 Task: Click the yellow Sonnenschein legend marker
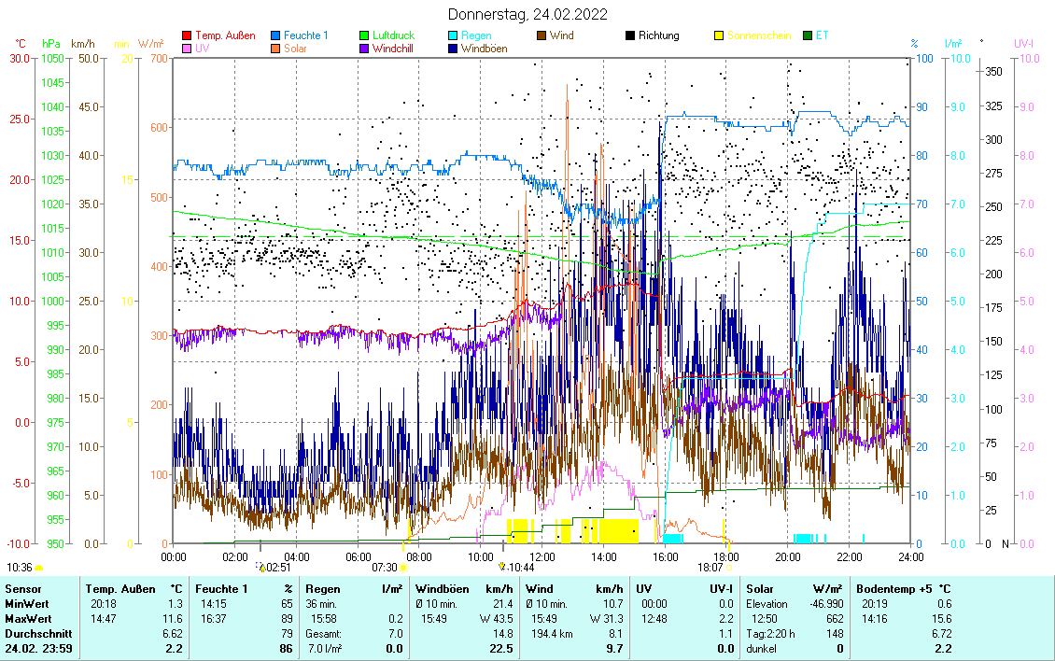click(x=719, y=35)
